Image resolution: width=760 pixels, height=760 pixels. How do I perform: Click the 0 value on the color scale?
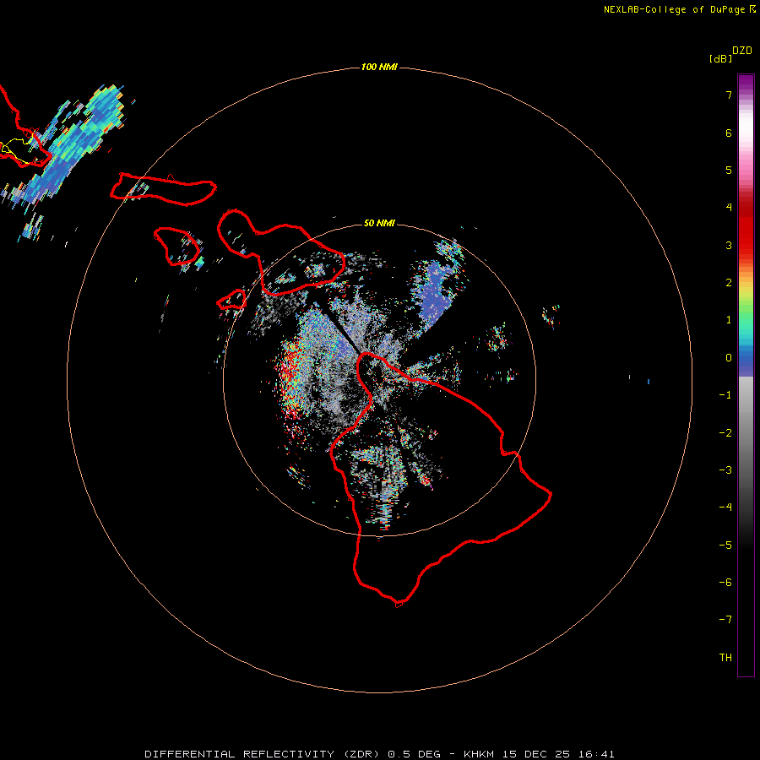(x=729, y=358)
